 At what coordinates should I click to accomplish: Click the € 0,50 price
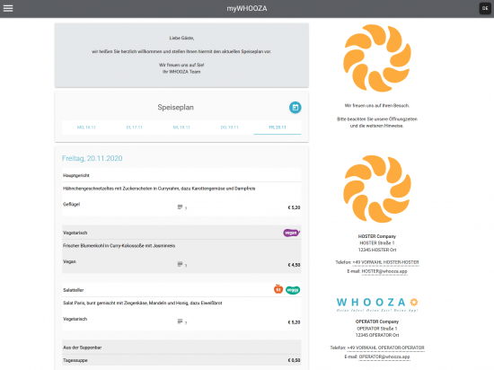294,360
